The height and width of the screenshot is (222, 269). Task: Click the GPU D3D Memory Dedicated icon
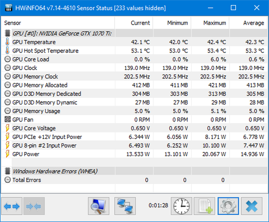pyautogui.click(x=7, y=94)
